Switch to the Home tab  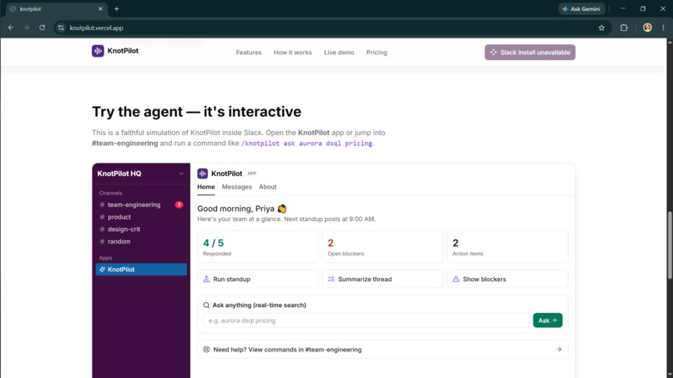pyautogui.click(x=206, y=187)
